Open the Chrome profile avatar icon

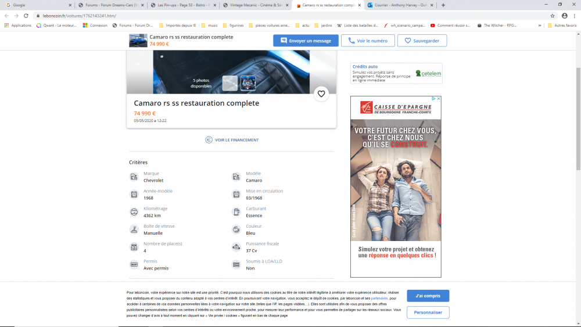point(564,16)
